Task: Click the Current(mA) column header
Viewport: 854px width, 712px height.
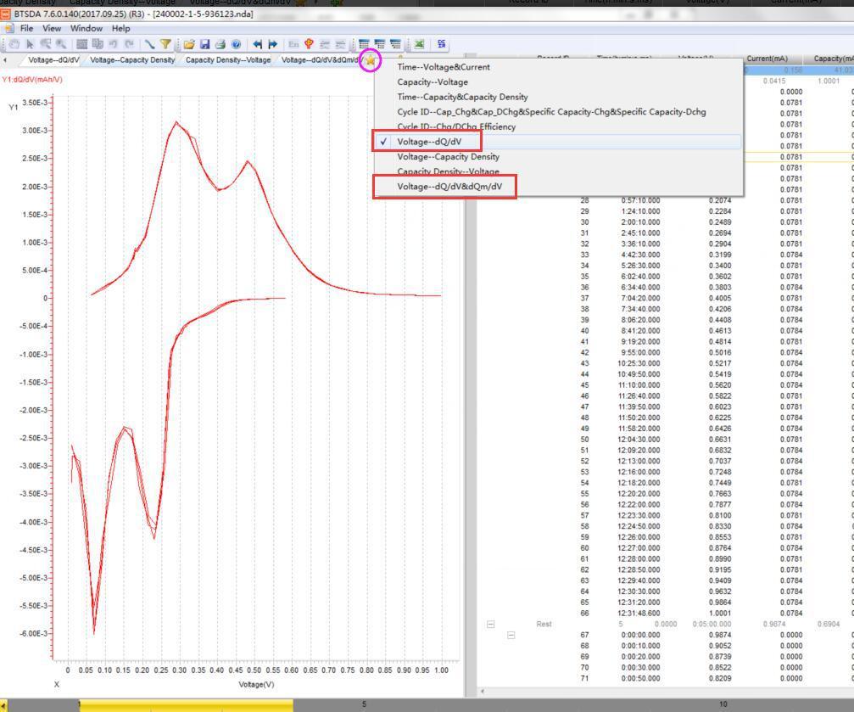Action: [767, 59]
